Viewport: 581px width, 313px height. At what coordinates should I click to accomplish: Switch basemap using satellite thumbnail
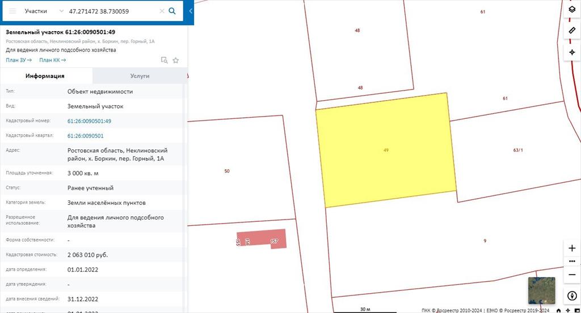(x=542, y=290)
